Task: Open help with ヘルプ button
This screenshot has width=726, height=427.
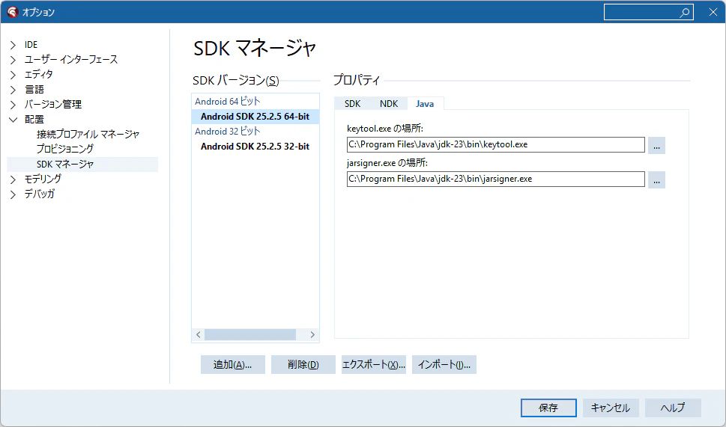Action: pos(673,408)
